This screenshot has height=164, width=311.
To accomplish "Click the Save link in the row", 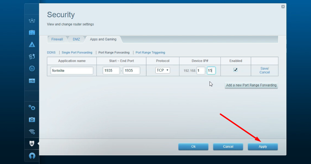I will (x=264, y=68).
